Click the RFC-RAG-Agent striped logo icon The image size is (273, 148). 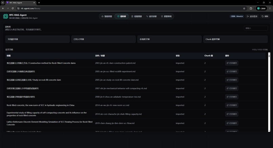(5, 16)
